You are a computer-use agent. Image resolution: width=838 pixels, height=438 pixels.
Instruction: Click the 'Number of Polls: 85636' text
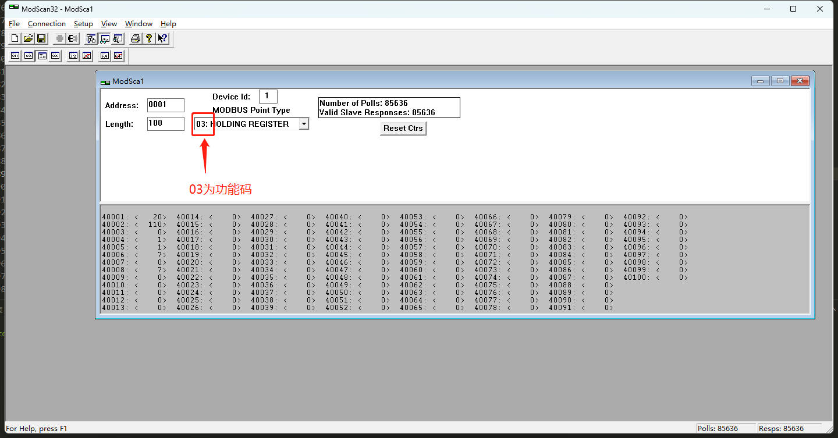pyautogui.click(x=364, y=103)
